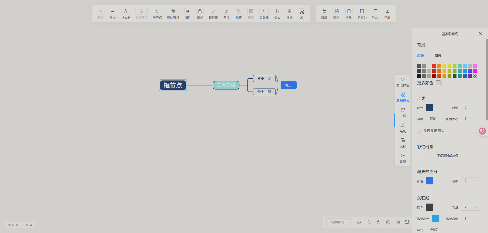The width and height of the screenshot is (488, 233).
Task: Select the 子节点 (child node) tool
Action: pyautogui.click(x=157, y=14)
